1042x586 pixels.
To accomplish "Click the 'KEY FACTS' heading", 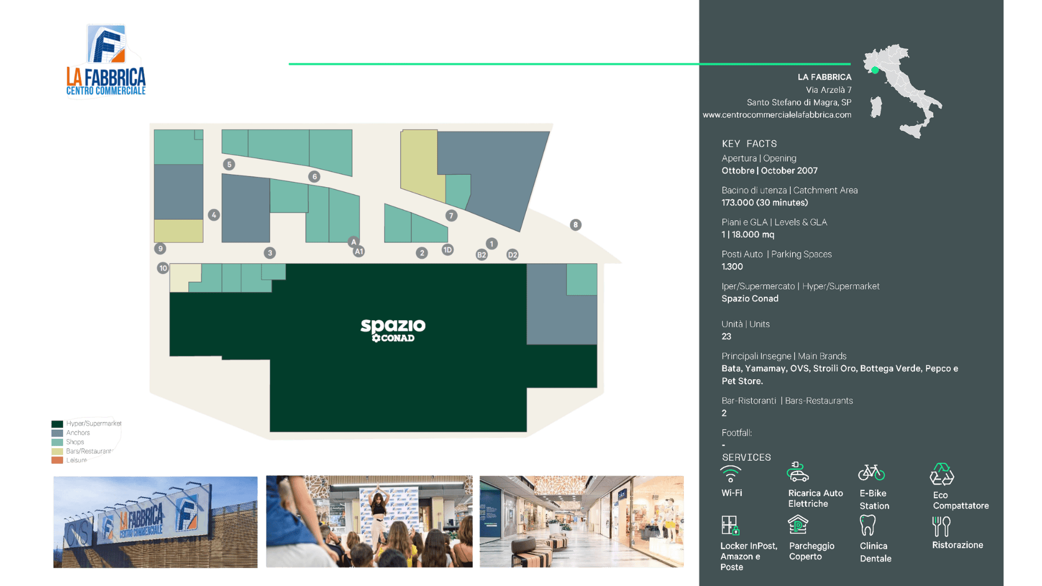I will coord(749,144).
